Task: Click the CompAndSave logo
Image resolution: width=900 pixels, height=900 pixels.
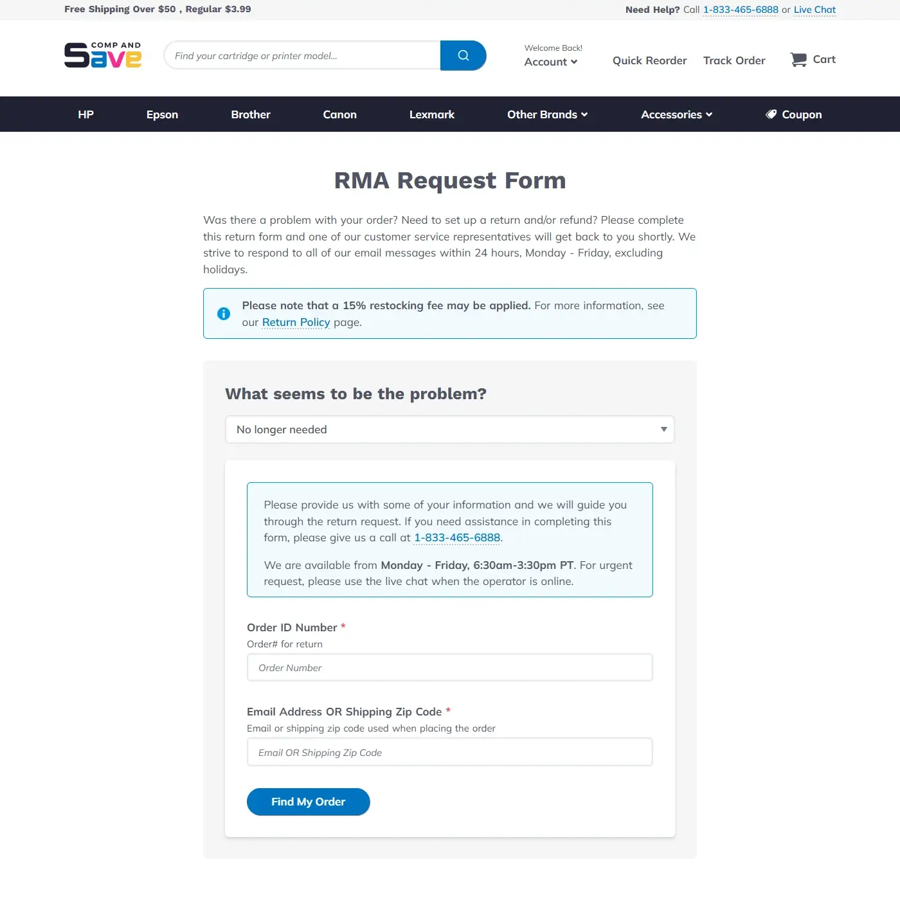Action: pyautogui.click(x=102, y=55)
